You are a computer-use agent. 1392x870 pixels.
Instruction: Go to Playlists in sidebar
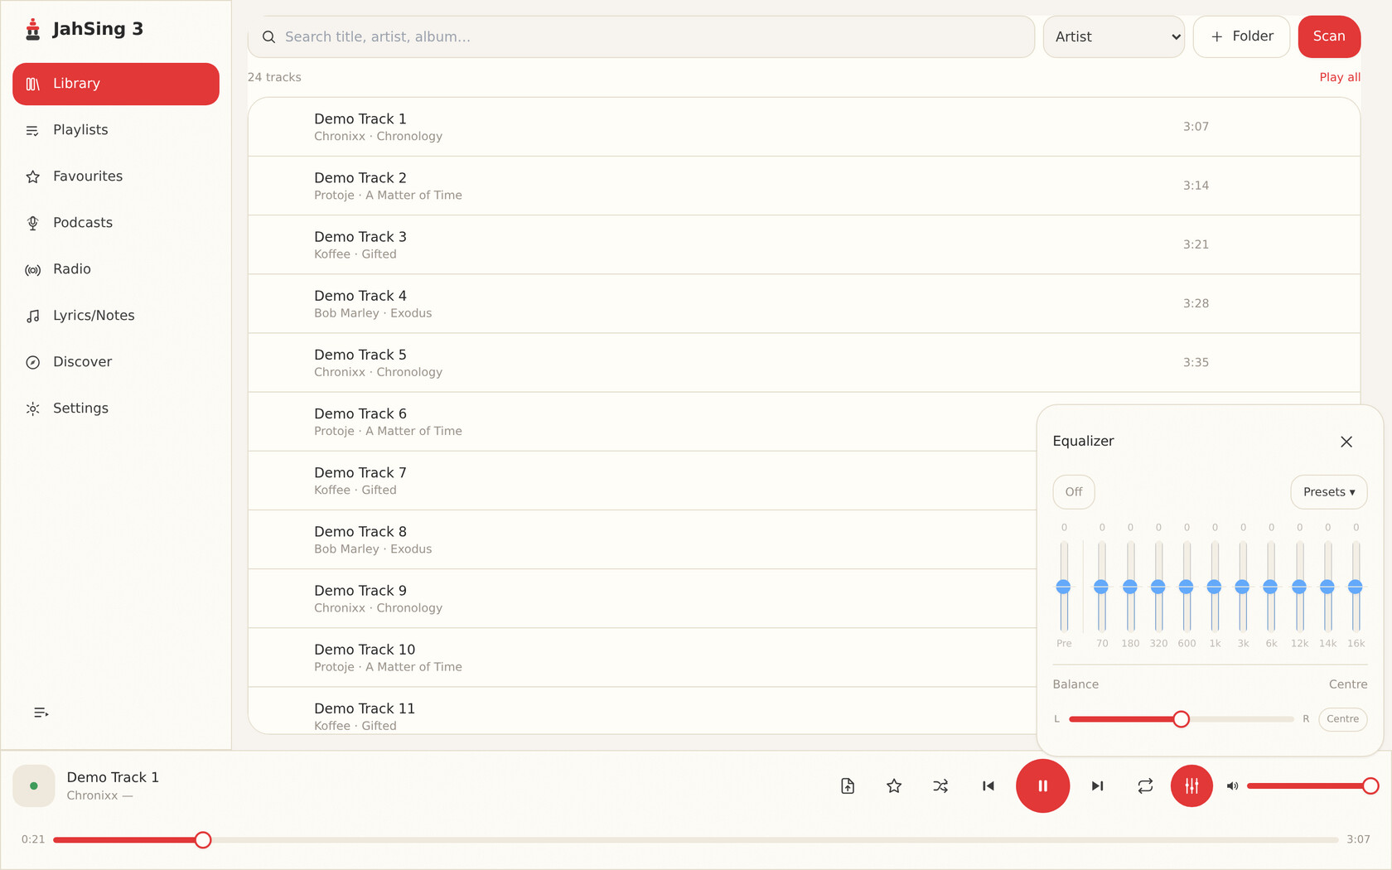tap(116, 130)
